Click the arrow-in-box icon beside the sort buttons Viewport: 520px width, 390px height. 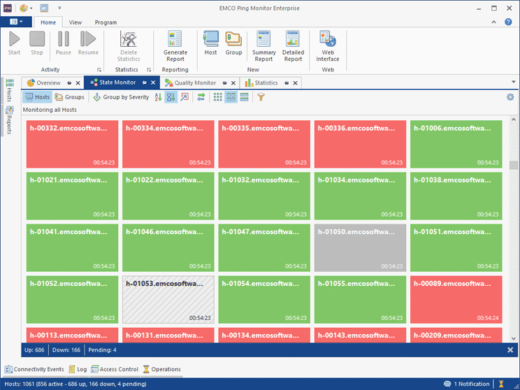coord(185,97)
